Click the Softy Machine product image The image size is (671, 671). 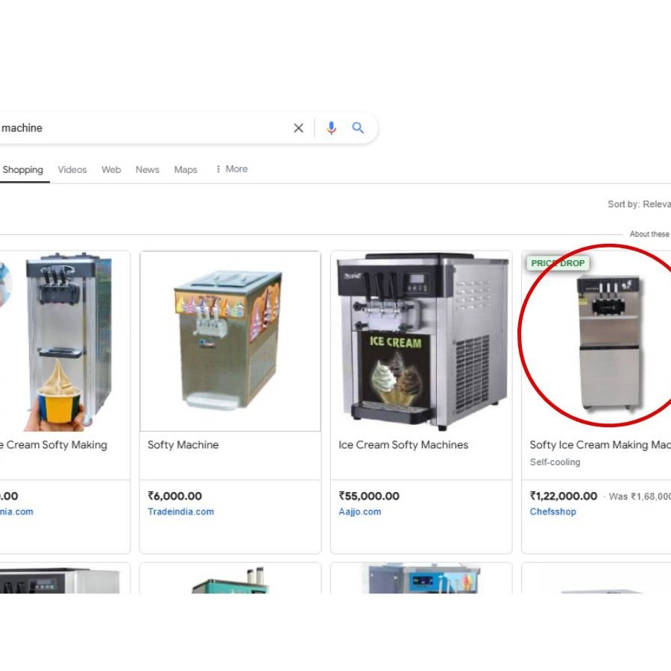point(230,341)
